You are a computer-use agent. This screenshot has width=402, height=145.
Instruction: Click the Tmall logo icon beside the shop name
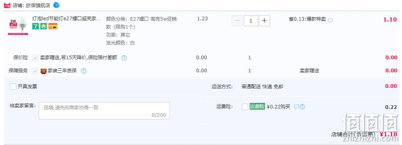pos(7,5)
